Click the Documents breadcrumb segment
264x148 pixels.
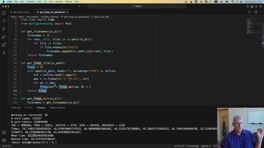(32, 17)
